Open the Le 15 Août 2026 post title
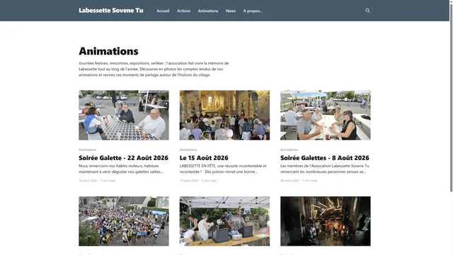This screenshot has width=453, height=255. pos(204,158)
